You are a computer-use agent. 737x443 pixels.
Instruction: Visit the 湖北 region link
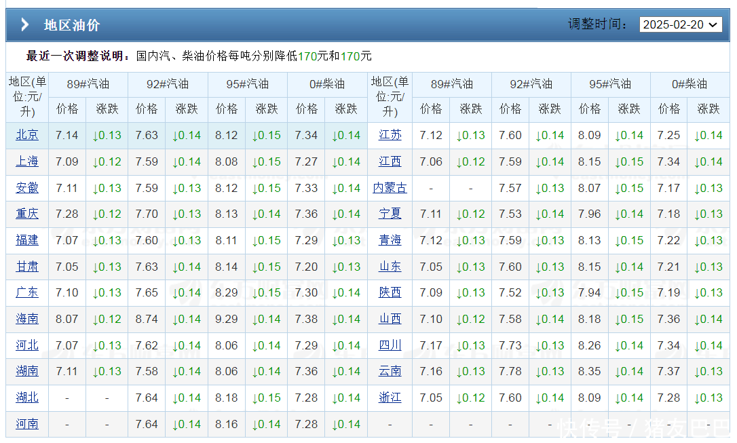pyautogui.click(x=27, y=398)
